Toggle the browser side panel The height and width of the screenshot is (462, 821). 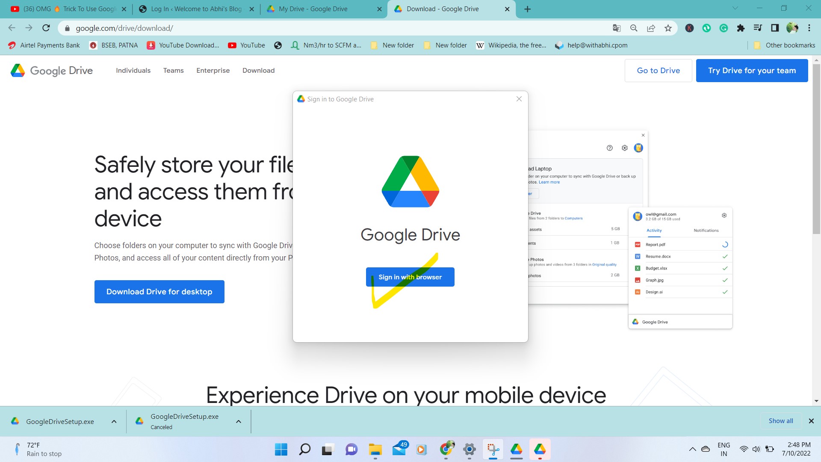(775, 28)
